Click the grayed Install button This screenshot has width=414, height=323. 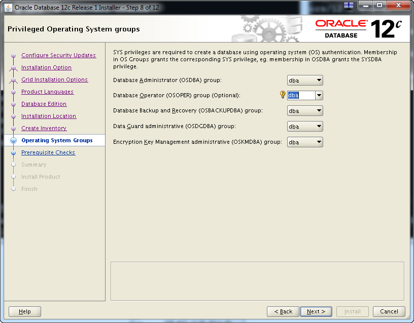click(x=353, y=312)
